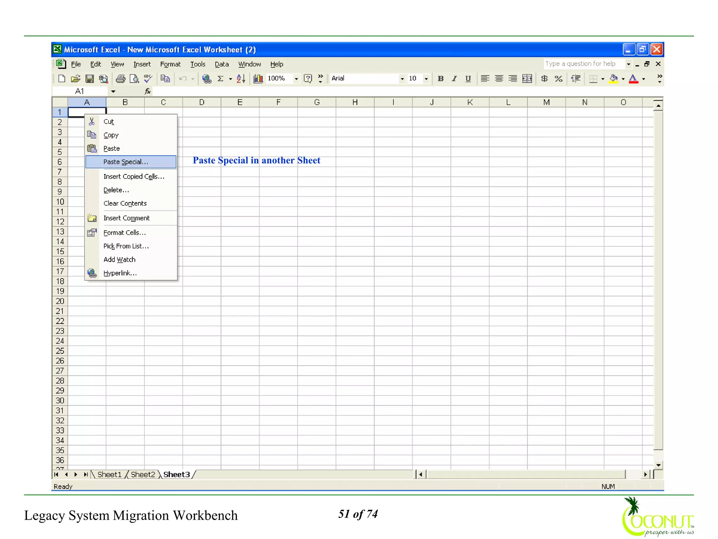The height and width of the screenshot is (539, 718).
Task: Click the Copy icon in the toolbar
Action: coord(165,79)
